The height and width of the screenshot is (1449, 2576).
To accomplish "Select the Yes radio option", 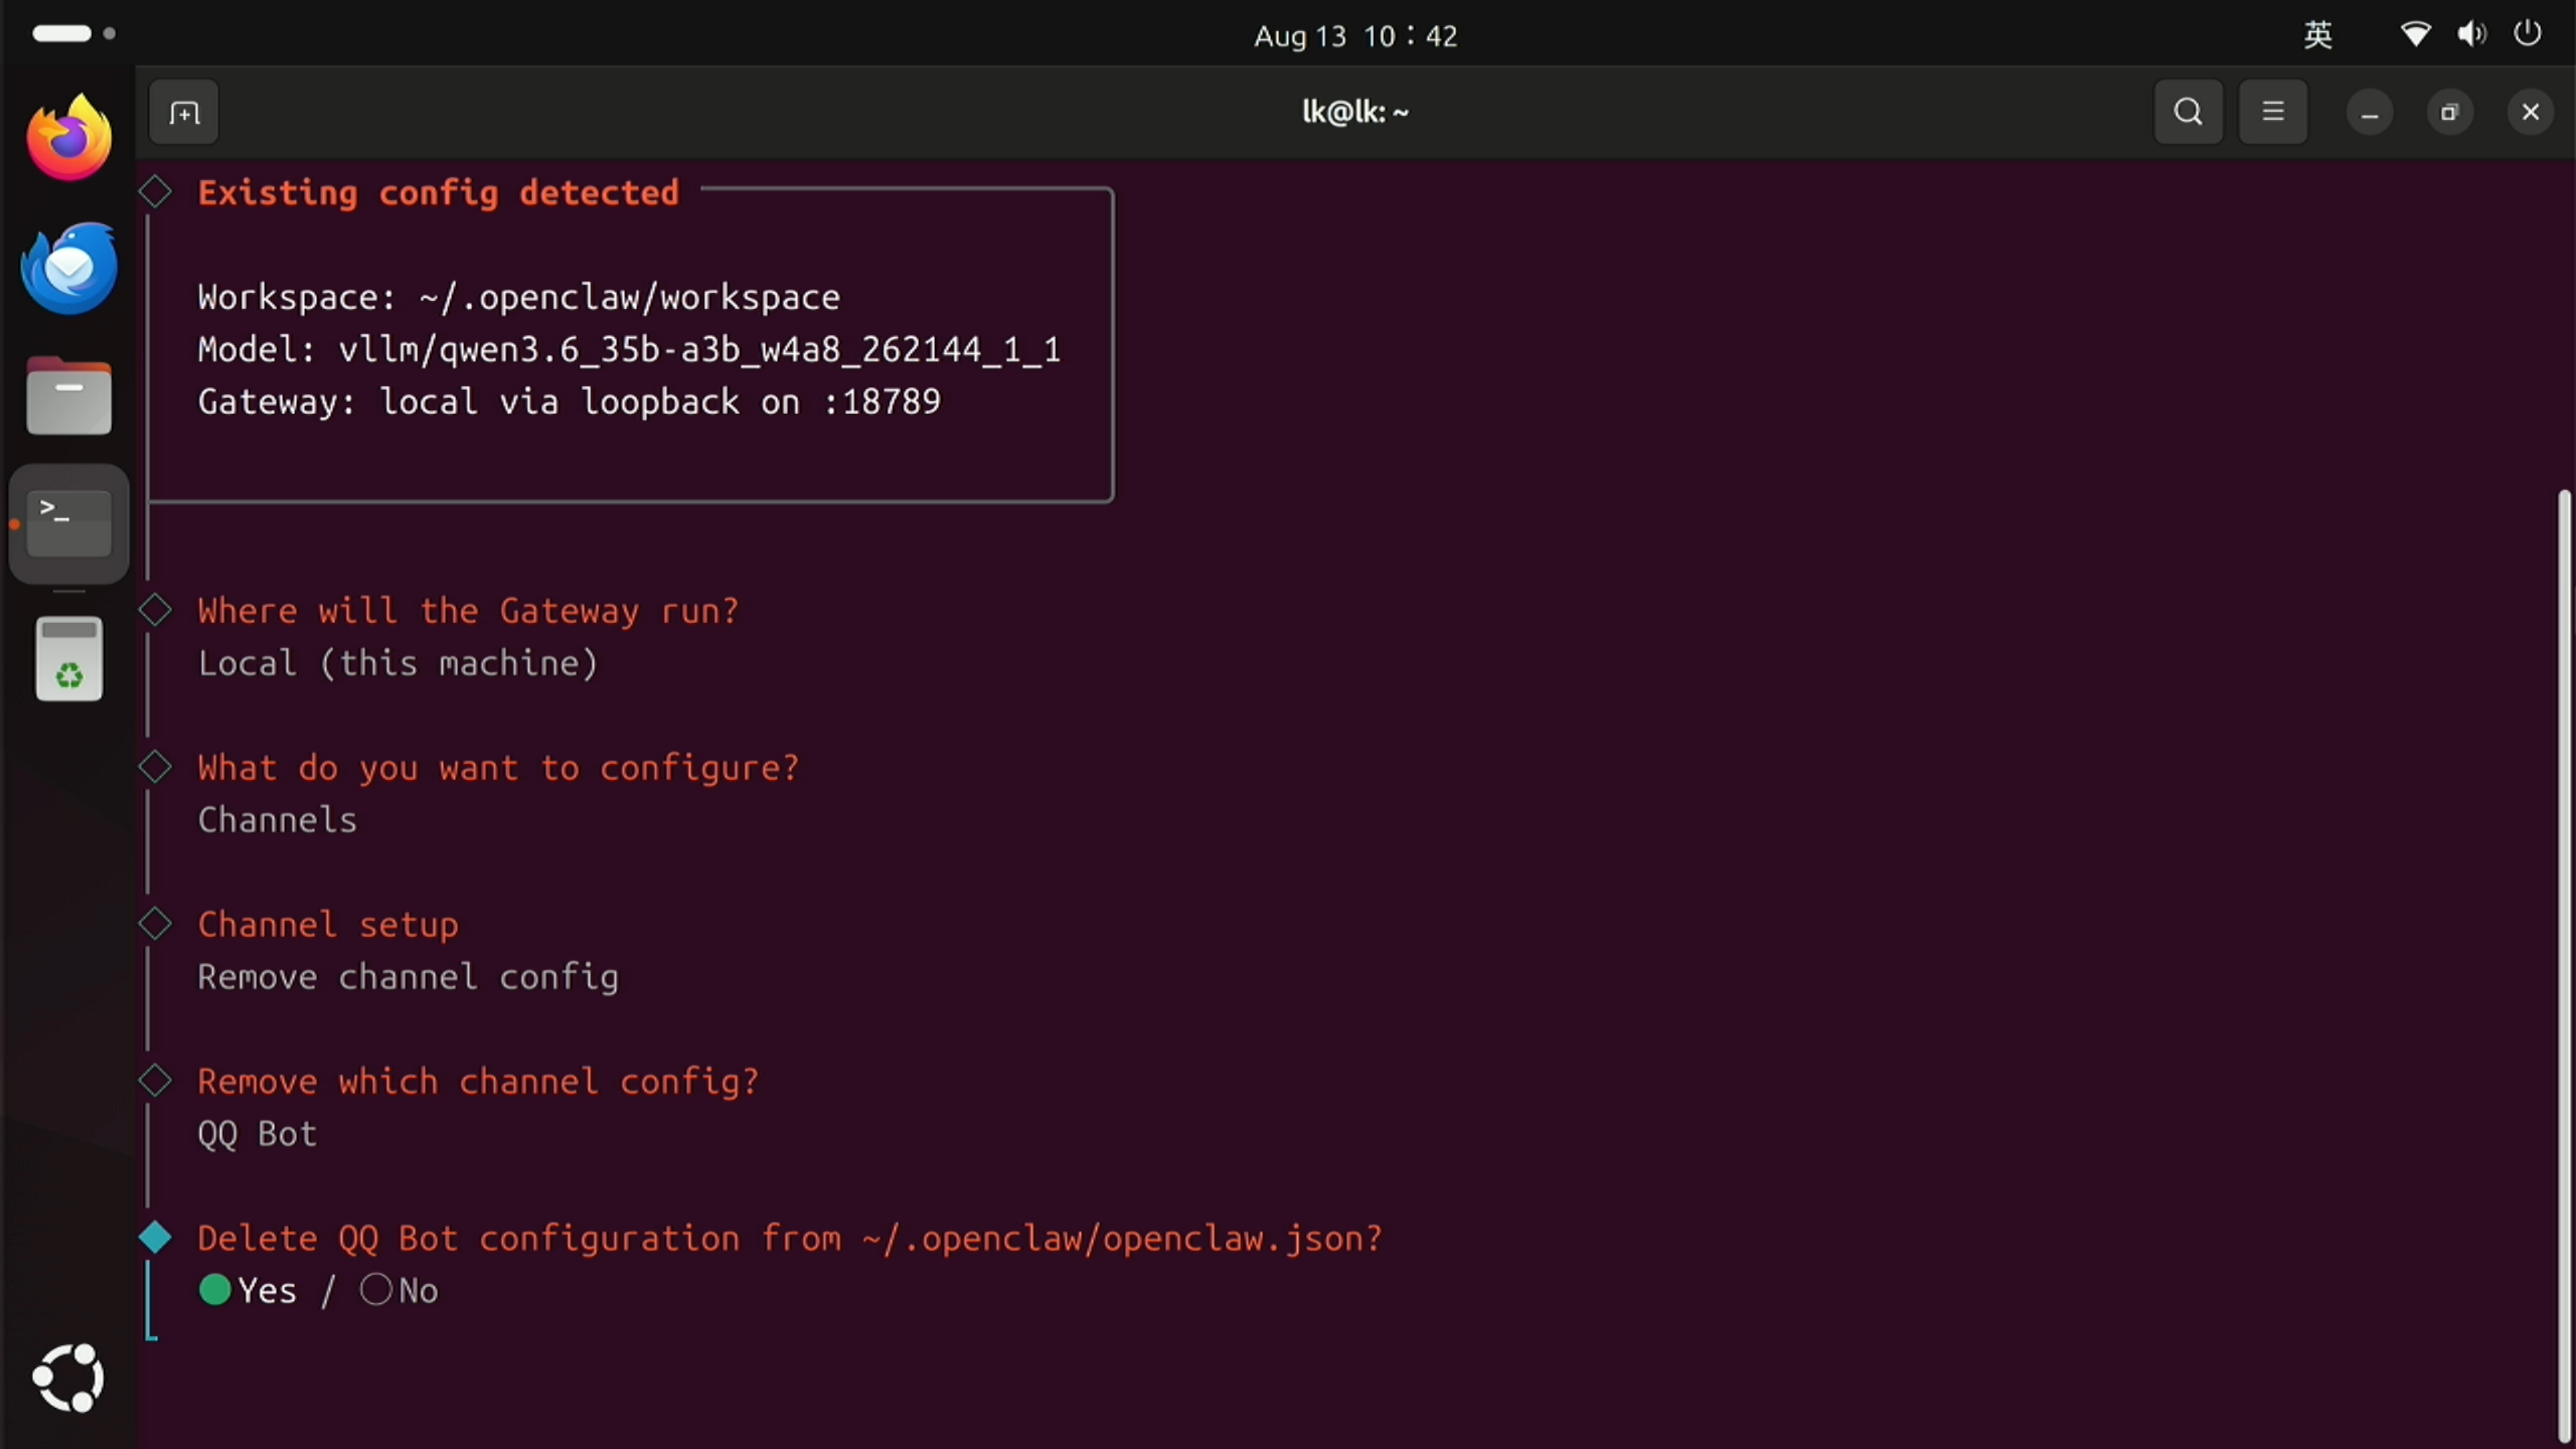I will point(248,1290).
